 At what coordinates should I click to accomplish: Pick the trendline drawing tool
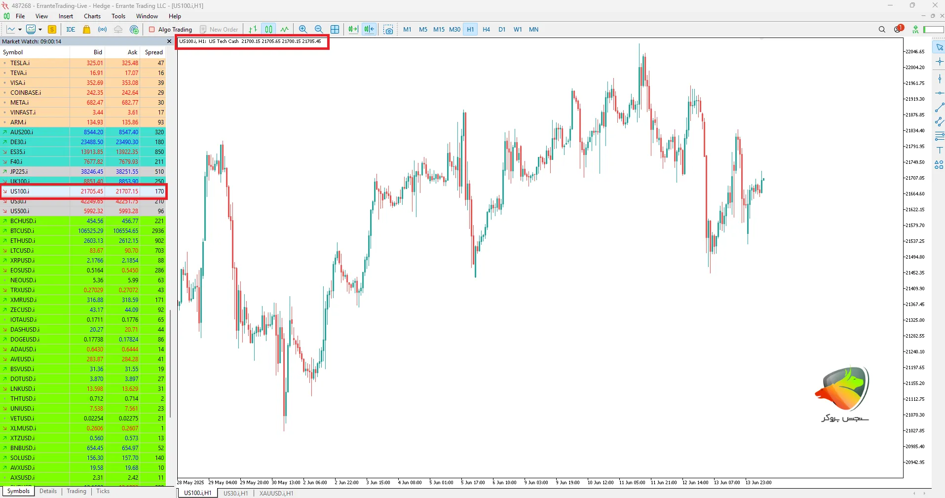[x=939, y=108]
